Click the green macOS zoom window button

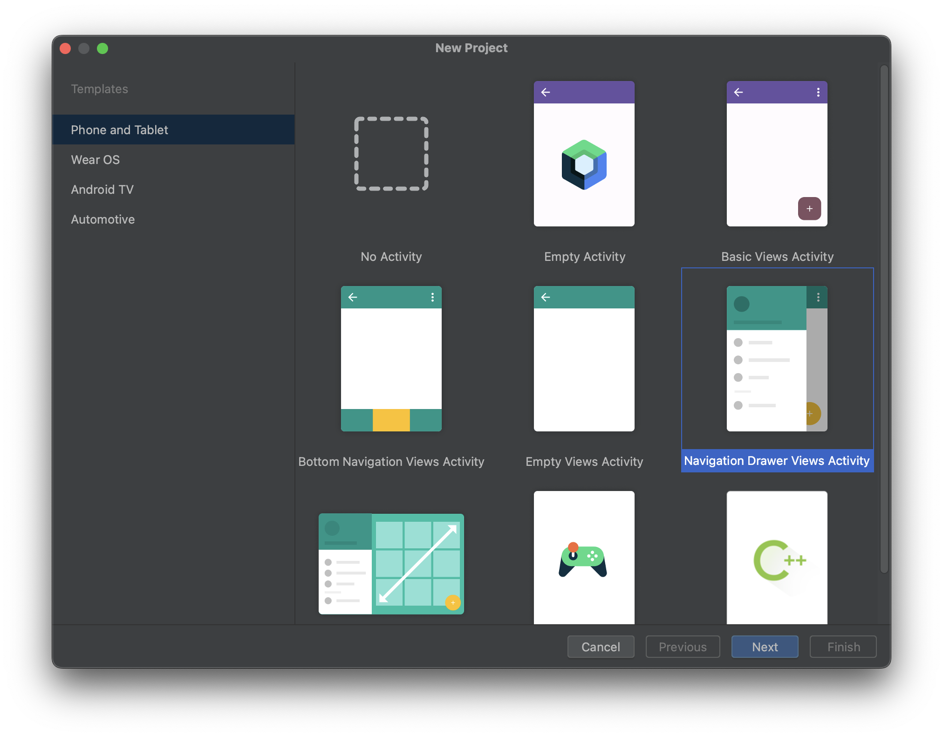pos(102,48)
